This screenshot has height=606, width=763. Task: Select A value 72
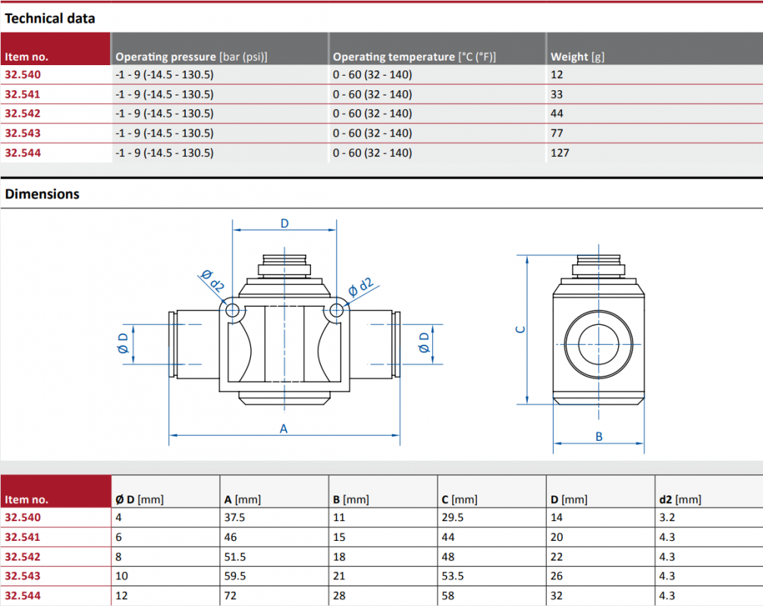230,596
